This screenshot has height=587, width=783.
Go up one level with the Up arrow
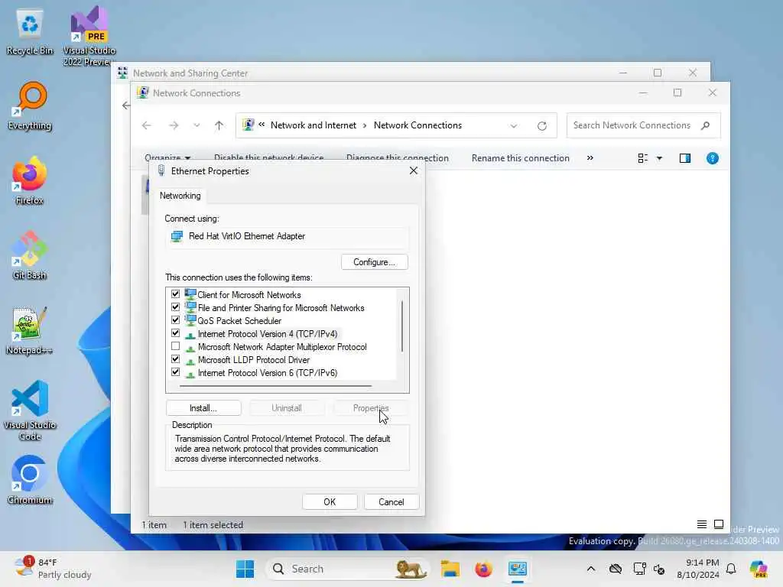coord(219,125)
